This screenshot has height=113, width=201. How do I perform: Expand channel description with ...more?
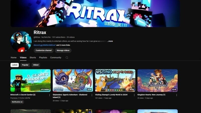tap(110, 41)
